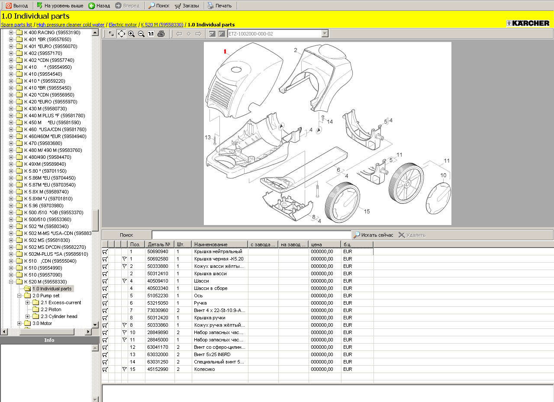This screenshot has height=402, width=554.
Task: Click the Печать print button
Action: (x=219, y=6)
